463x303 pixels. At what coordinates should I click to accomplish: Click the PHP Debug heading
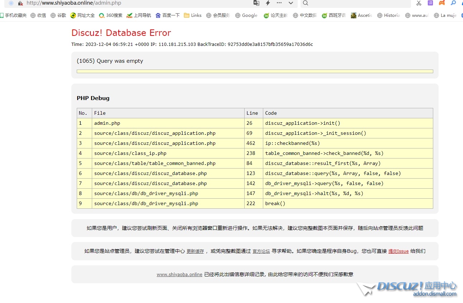(93, 98)
